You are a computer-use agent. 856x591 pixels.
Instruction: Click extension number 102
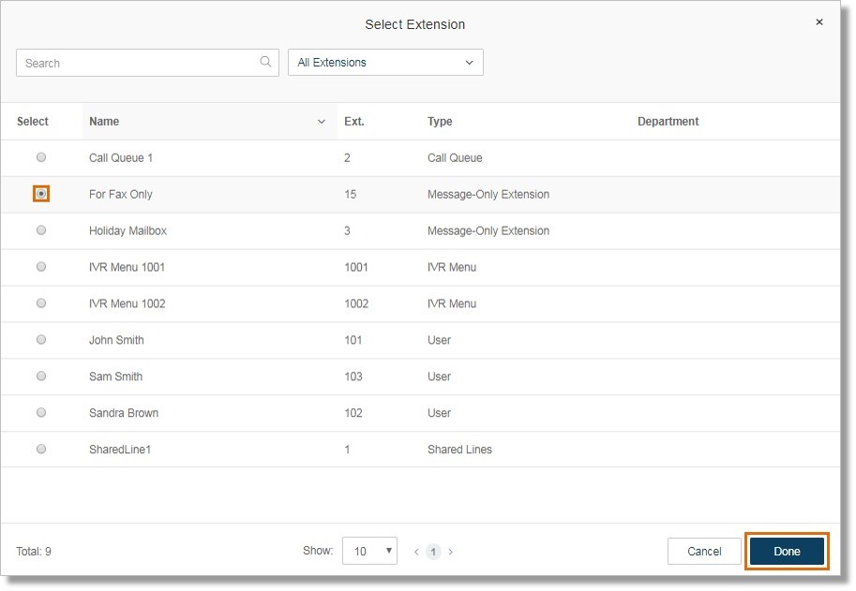[x=353, y=413]
